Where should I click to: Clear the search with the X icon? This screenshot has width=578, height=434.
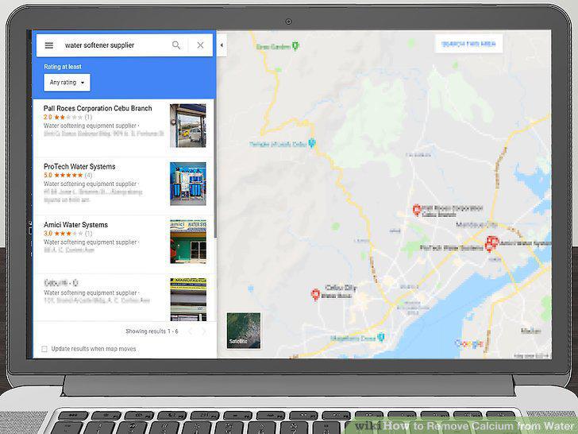click(x=200, y=45)
